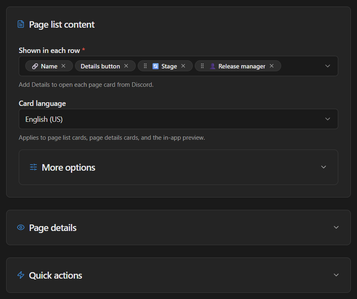This screenshot has height=299, width=357.
Task: Click the link icon on Name chip
Action: [35, 66]
